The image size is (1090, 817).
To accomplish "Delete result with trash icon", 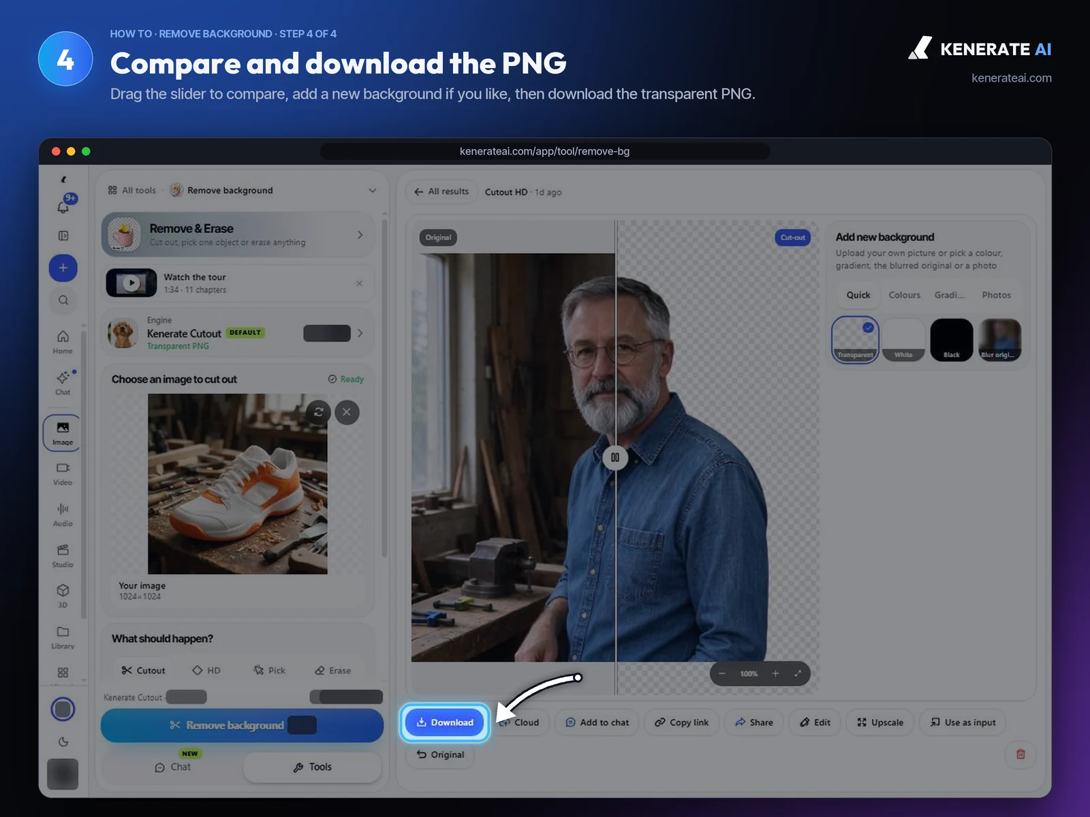I will pos(1021,754).
